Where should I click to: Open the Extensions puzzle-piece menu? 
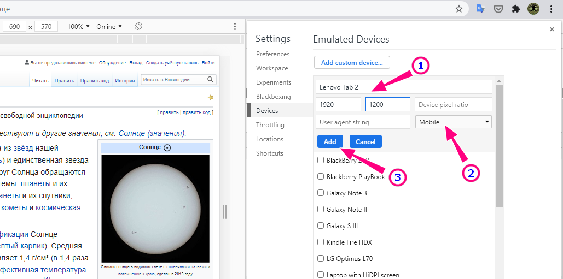pos(515,9)
